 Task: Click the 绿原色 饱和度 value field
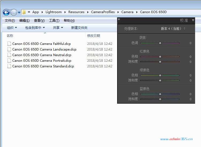[191, 80]
